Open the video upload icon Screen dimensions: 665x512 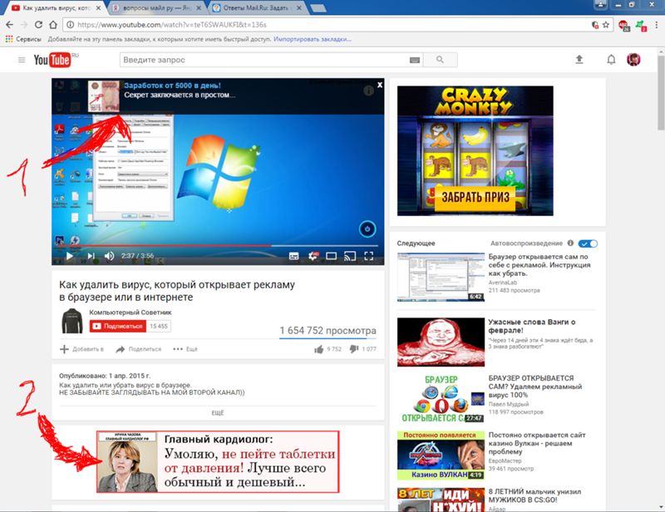(579, 59)
